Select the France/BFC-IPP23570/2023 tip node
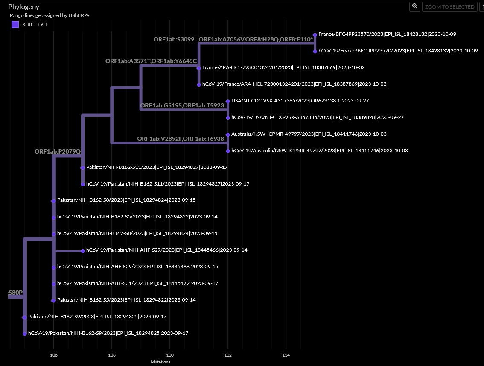484x366 pixels. coord(314,34)
